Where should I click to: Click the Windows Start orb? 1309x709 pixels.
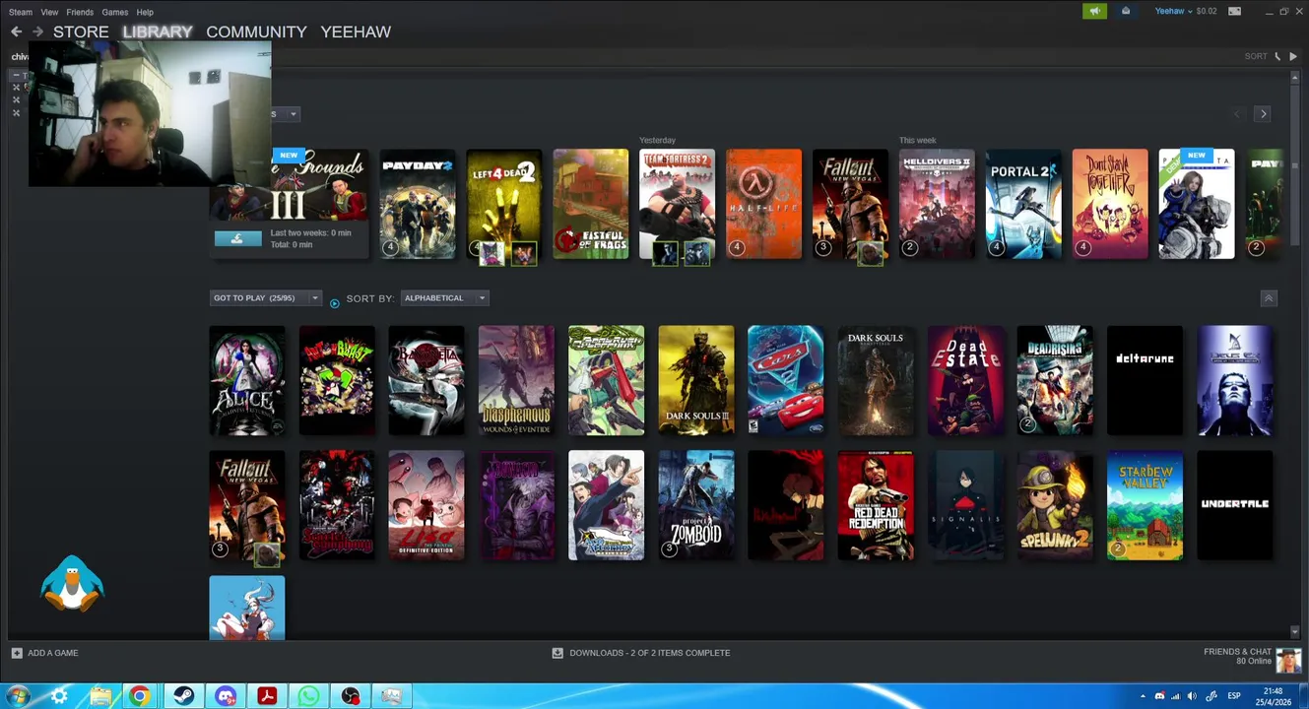pos(18,696)
